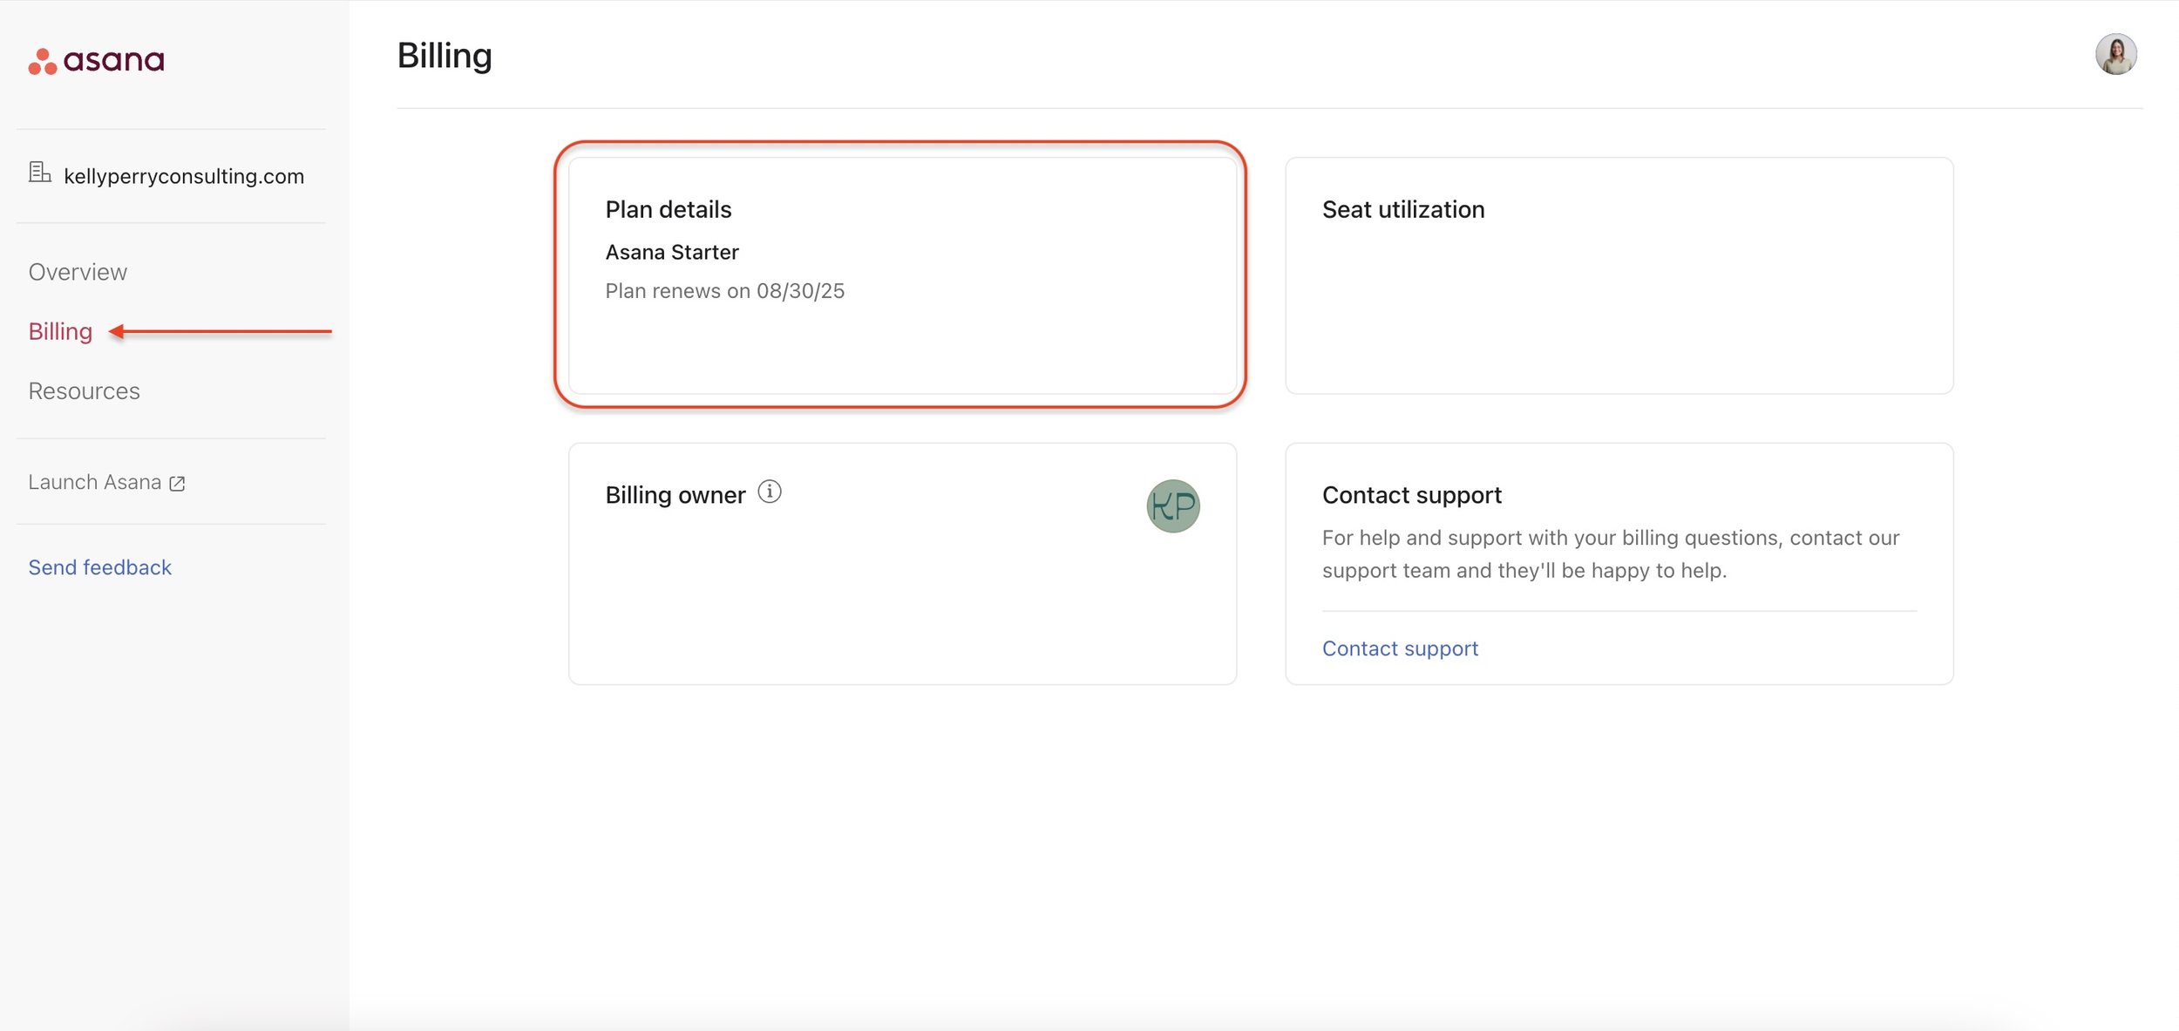Click the billing help description text
The height and width of the screenshot is (1031, 2179).
1611,554
